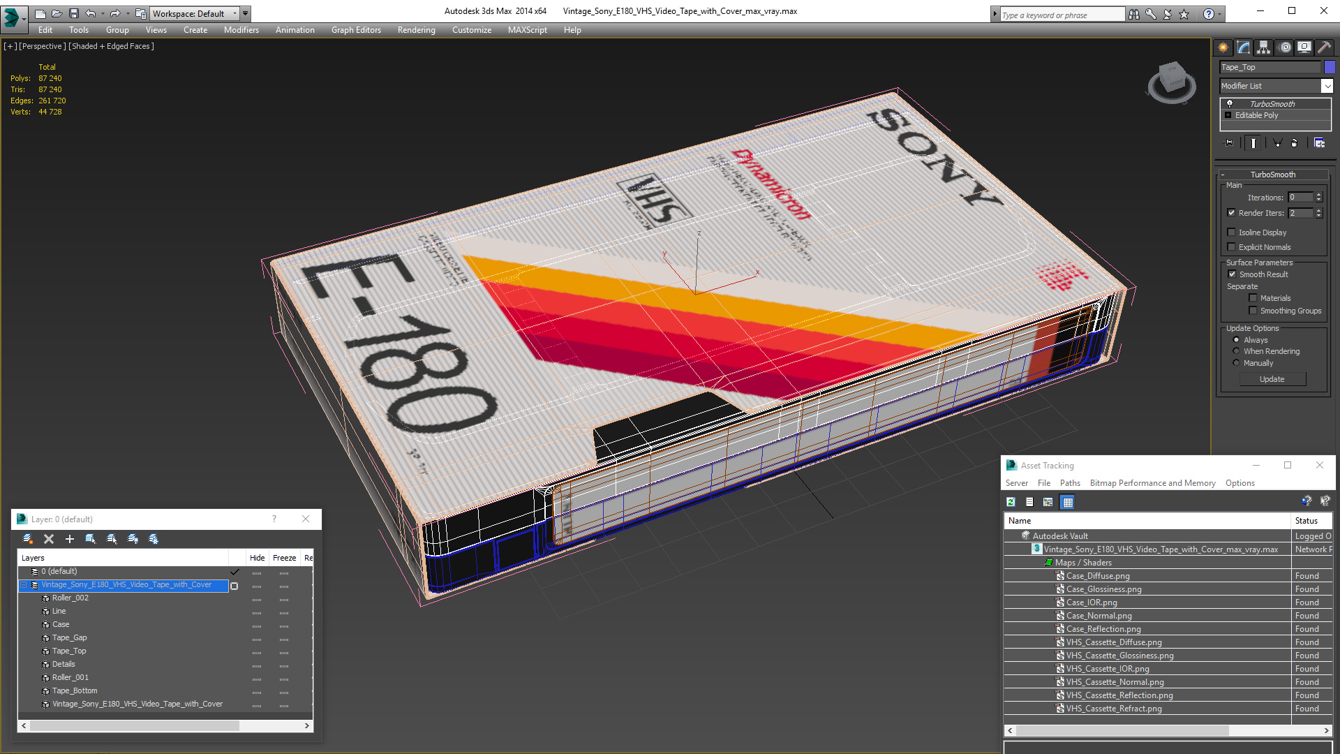Open Paths menu in Asset Tracking

[x=1069, y=483]
